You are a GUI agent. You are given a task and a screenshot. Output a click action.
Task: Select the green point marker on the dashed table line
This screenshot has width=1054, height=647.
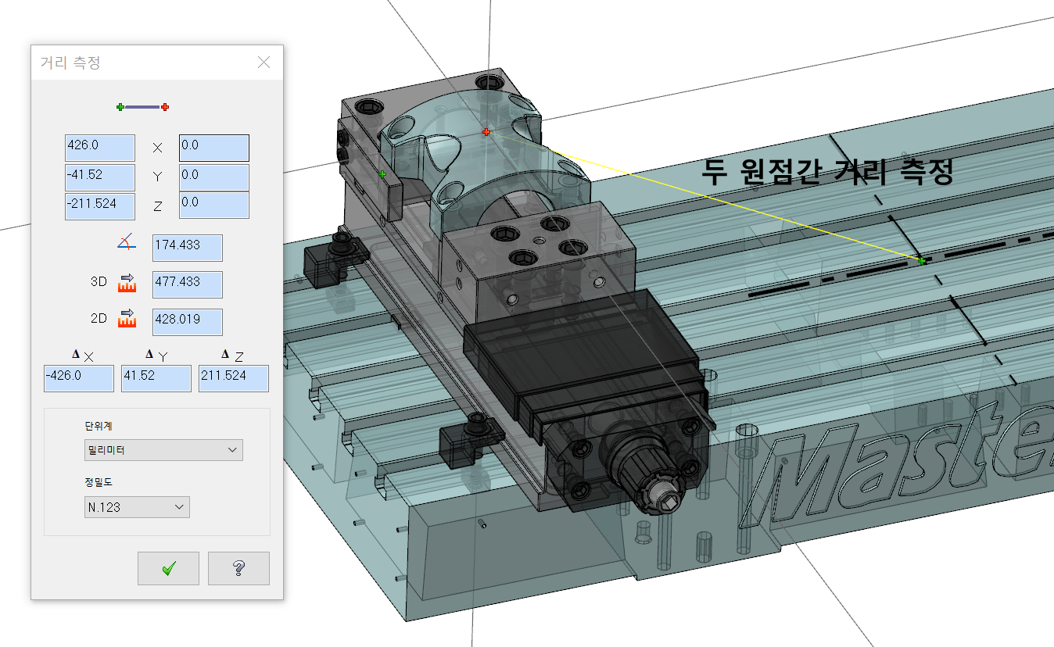922,261
